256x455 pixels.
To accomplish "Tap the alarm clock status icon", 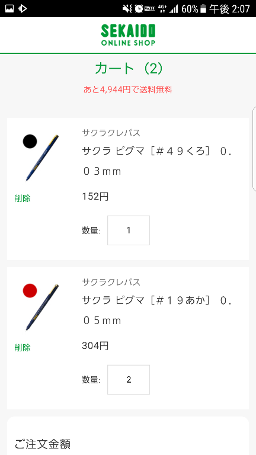I will tap(139, 9).
